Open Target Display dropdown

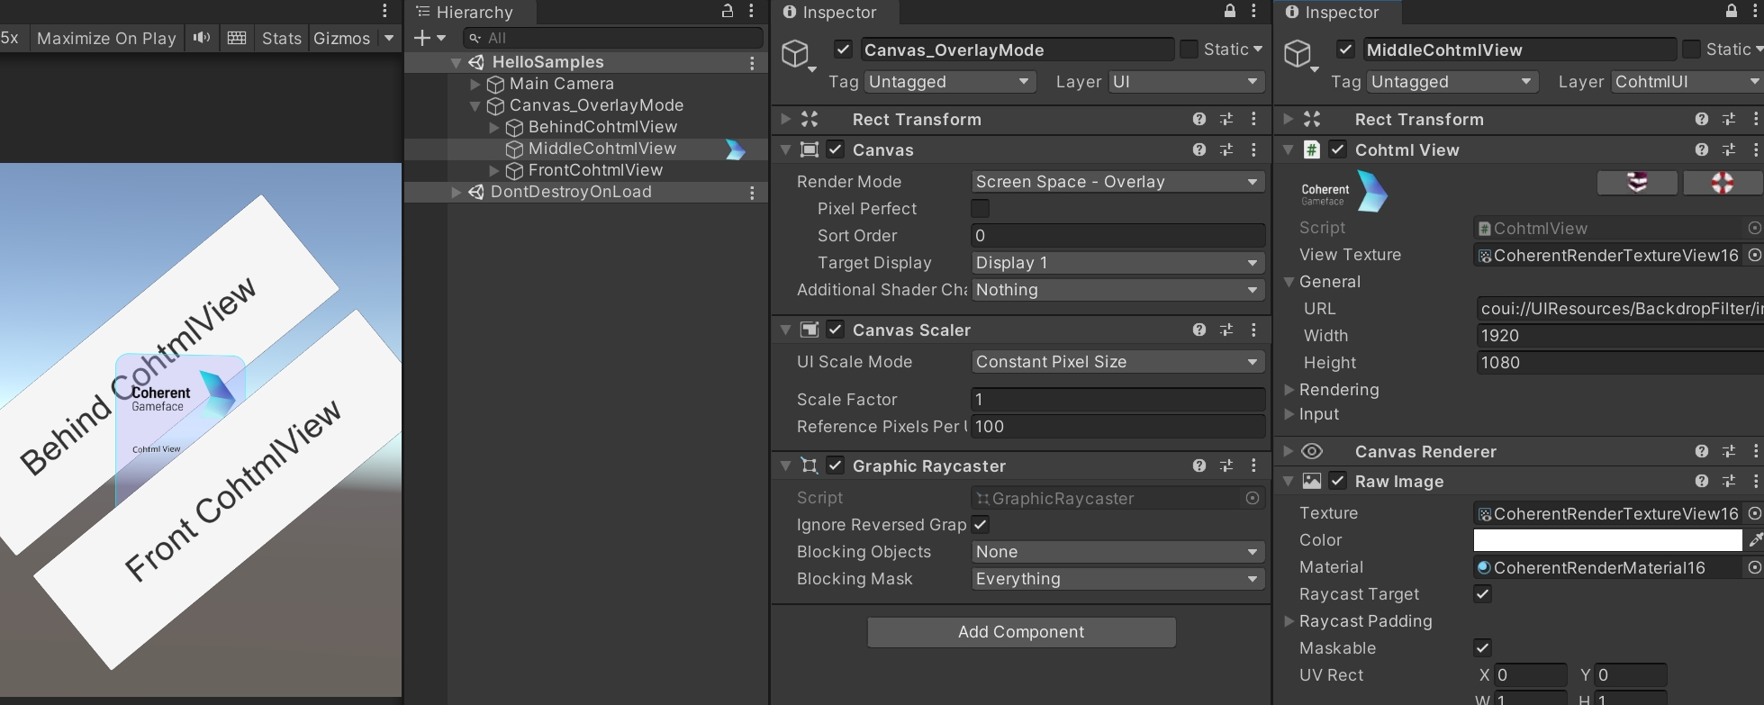1118,263
